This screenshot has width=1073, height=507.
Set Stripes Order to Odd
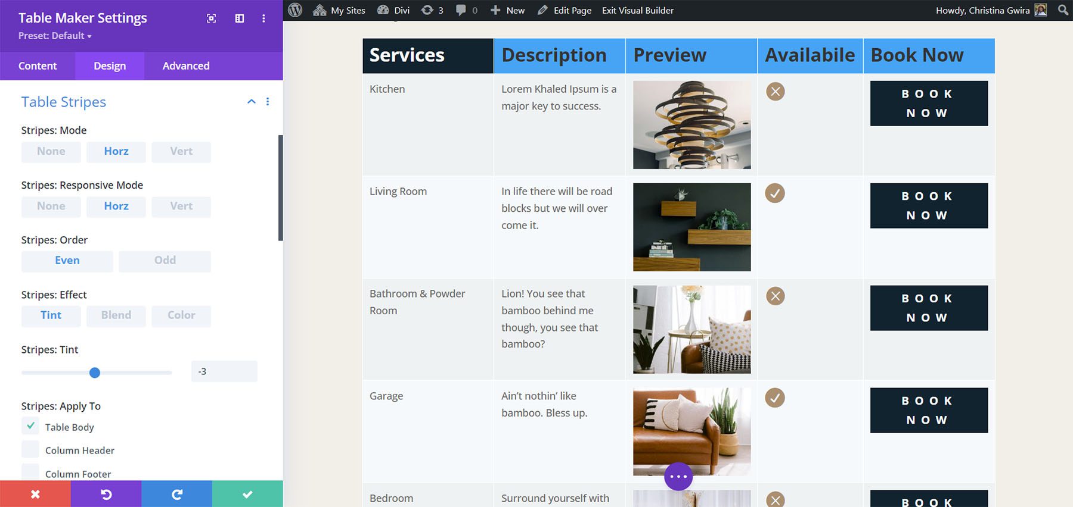165,261
